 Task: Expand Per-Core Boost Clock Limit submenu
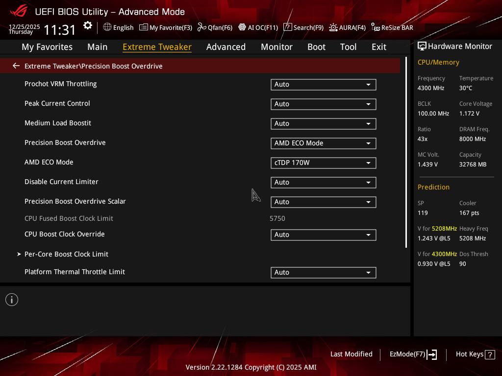point(66,254)
